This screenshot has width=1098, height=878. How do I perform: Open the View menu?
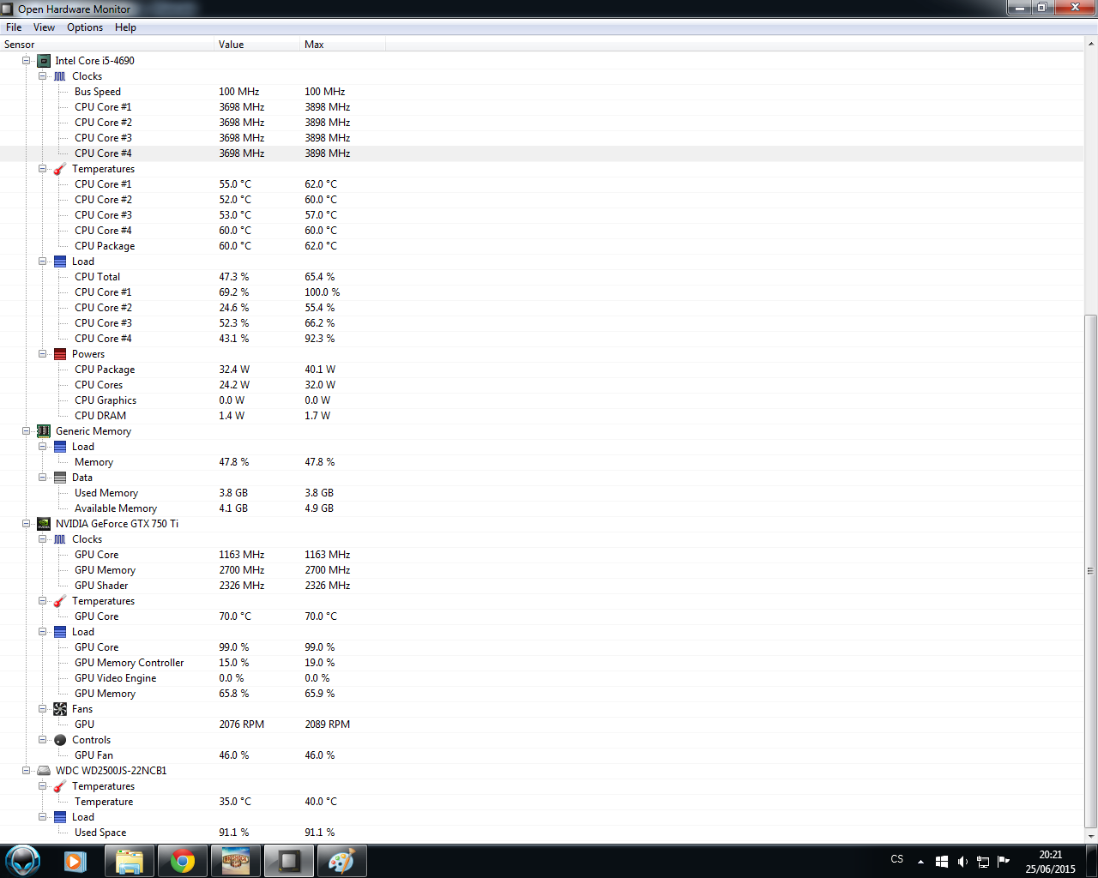pos(44,27)
